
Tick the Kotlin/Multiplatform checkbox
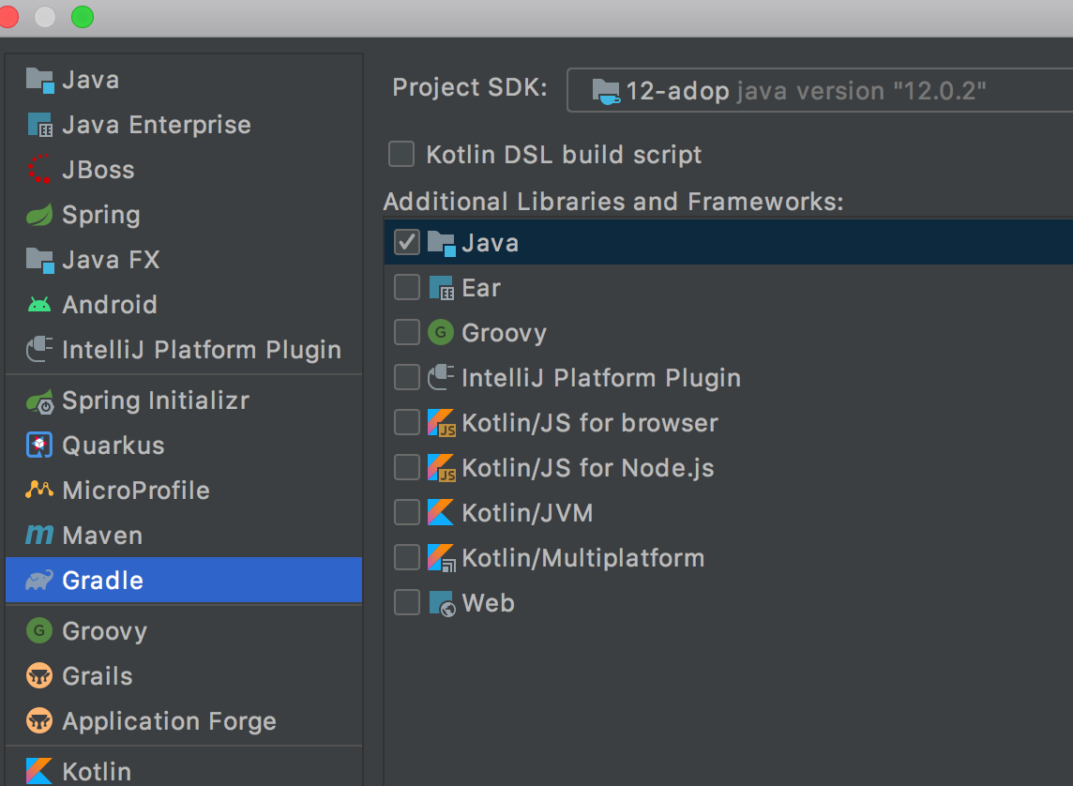(x=407, y=557)
